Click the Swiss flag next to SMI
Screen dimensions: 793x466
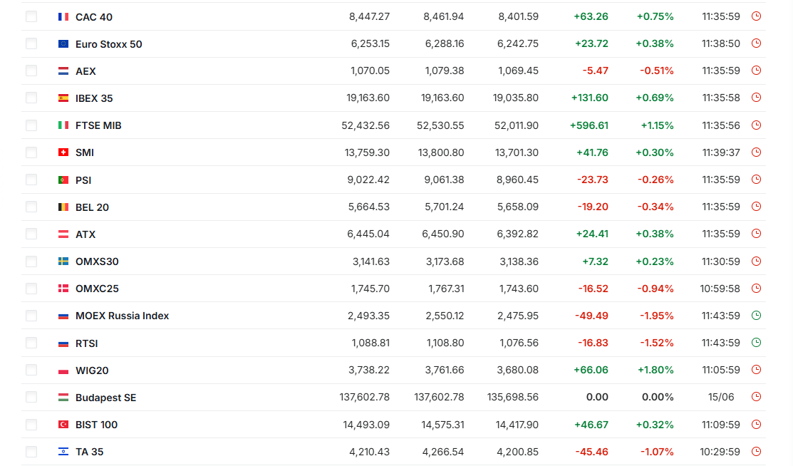(x=63, y=152)
